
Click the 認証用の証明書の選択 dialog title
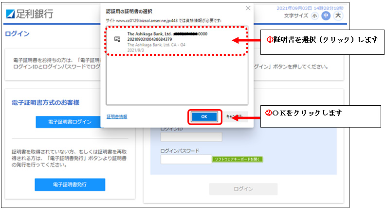coord(129,11)
